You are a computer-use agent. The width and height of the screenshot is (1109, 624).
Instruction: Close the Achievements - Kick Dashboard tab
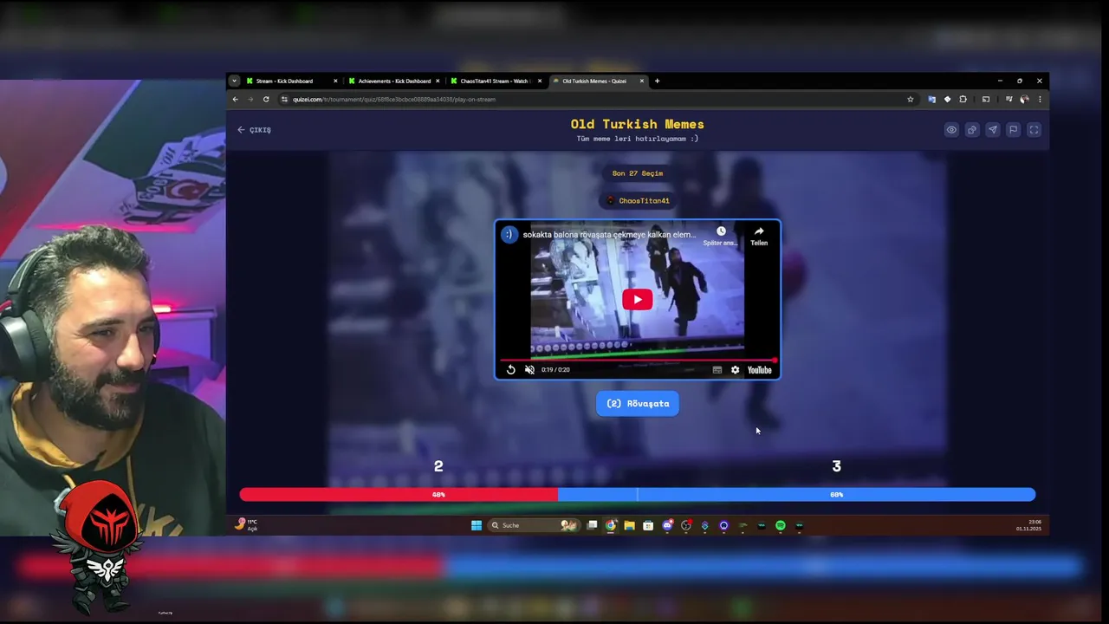pos(438,81)
